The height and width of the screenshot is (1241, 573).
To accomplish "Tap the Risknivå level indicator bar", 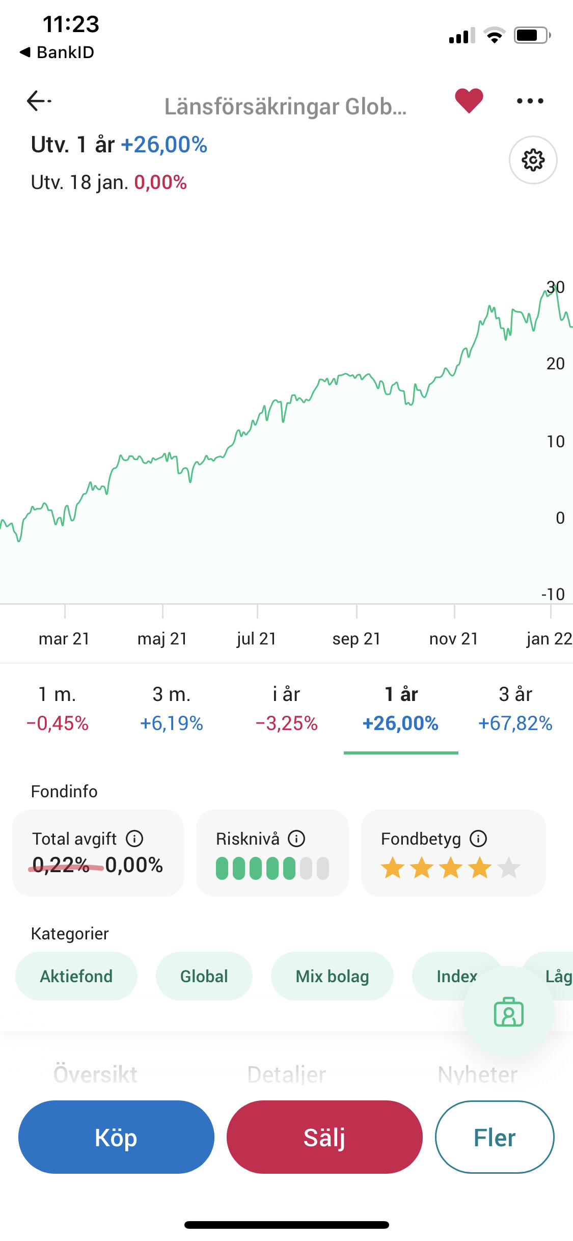I will point(272,868).
